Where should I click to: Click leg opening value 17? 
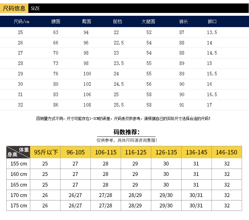(x=210, y=105)
